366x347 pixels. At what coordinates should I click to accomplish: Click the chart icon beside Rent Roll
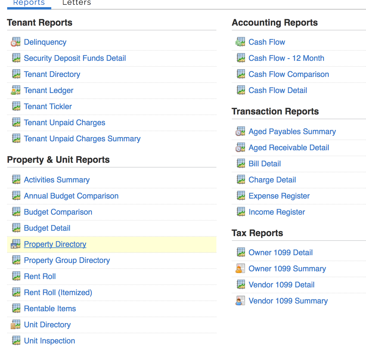coord(16,276)
